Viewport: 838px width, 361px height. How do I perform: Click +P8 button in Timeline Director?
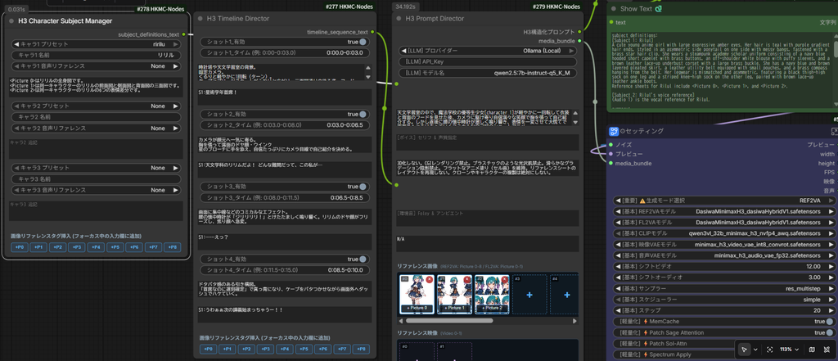pyautogui.click(x=361, y=349)
